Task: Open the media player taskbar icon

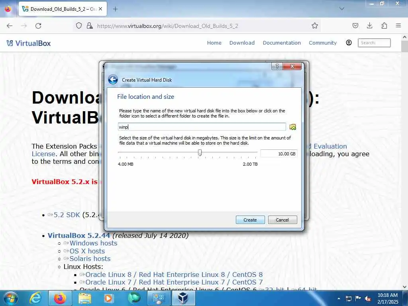Action: pyautogui.click(x=109, y=298)
